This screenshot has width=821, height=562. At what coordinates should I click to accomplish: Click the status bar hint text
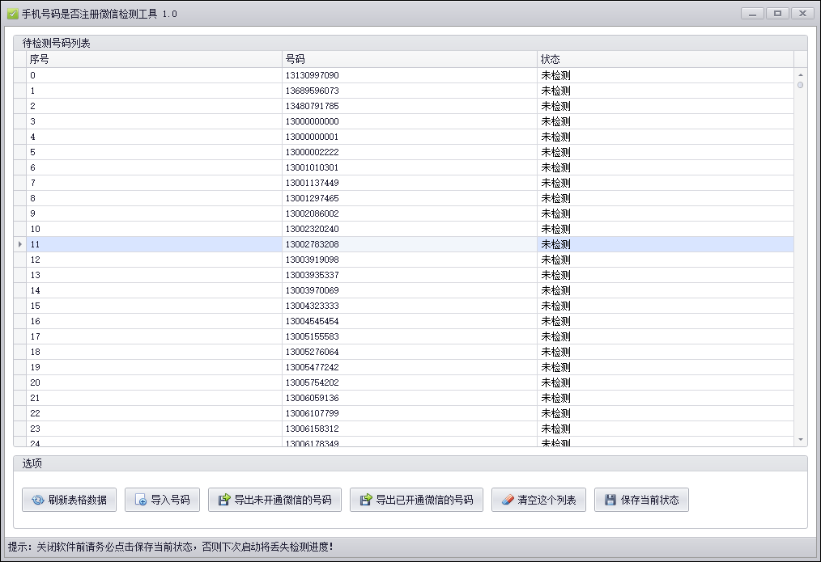coord(171,547)
